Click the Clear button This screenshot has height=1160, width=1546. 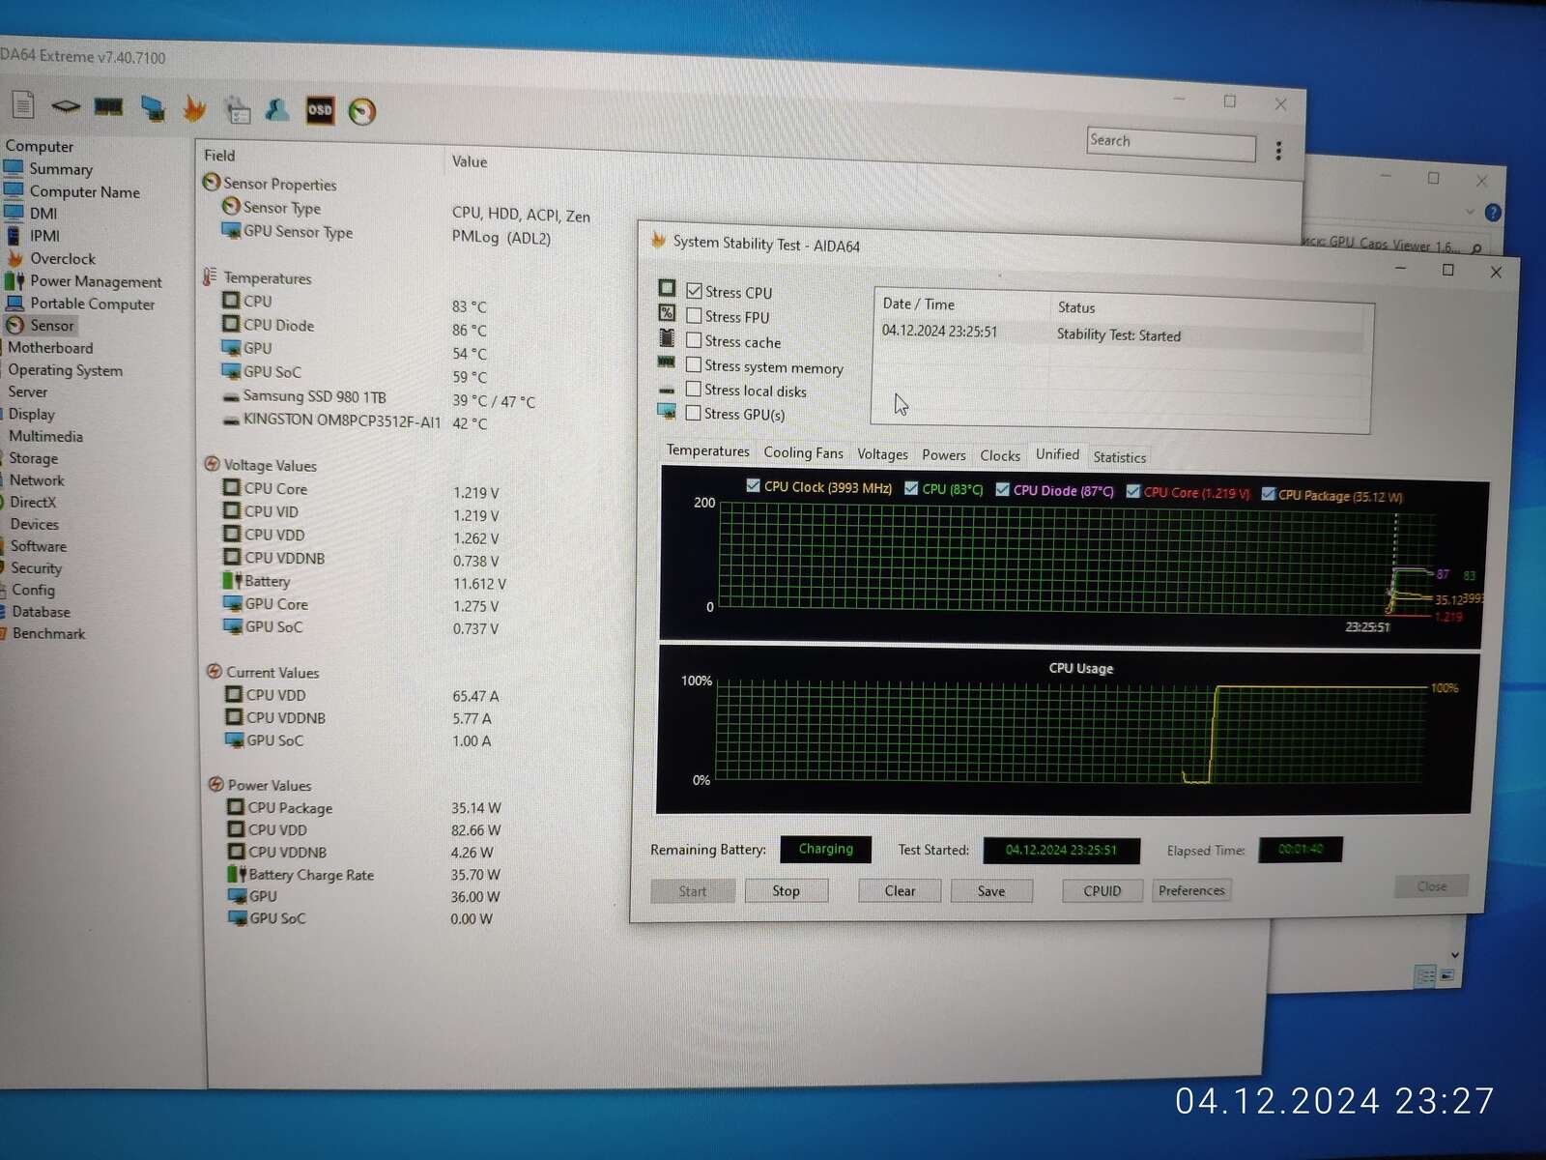point(900,890)
